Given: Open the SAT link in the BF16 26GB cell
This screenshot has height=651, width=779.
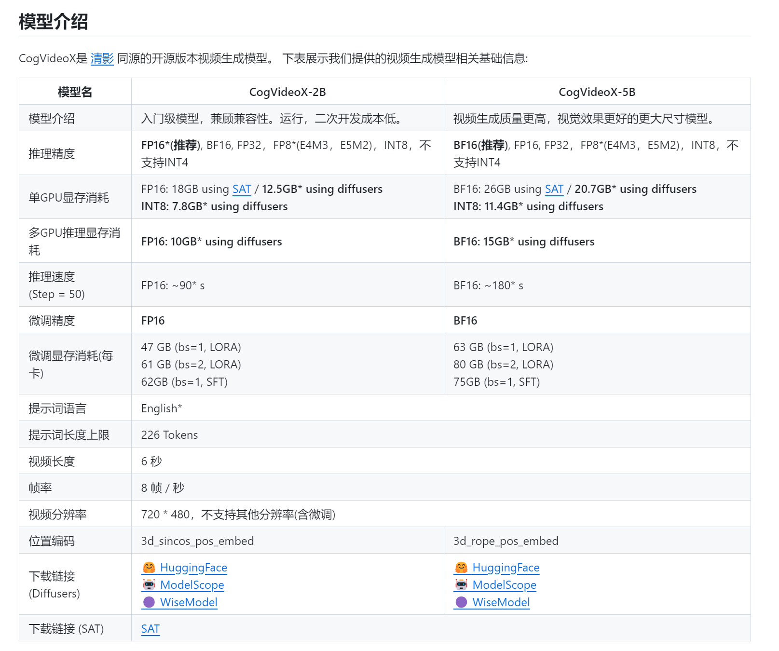Looking at the screenshot, I should click(554, 189).
